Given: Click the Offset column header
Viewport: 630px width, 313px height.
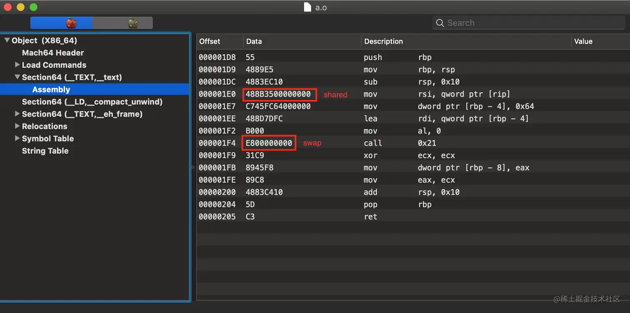Looking at the screenshot, I should tap(210, 41).
